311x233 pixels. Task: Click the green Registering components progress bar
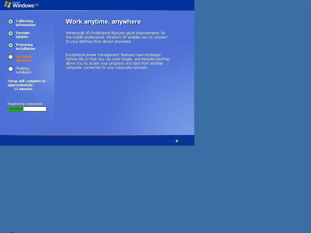point(27,109)
